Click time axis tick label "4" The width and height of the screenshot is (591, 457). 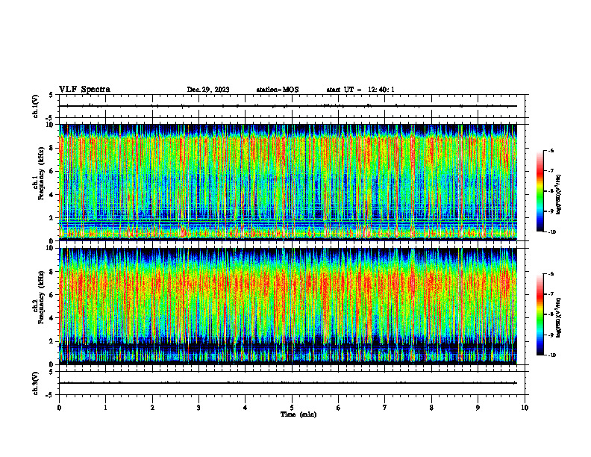(246, 408)
